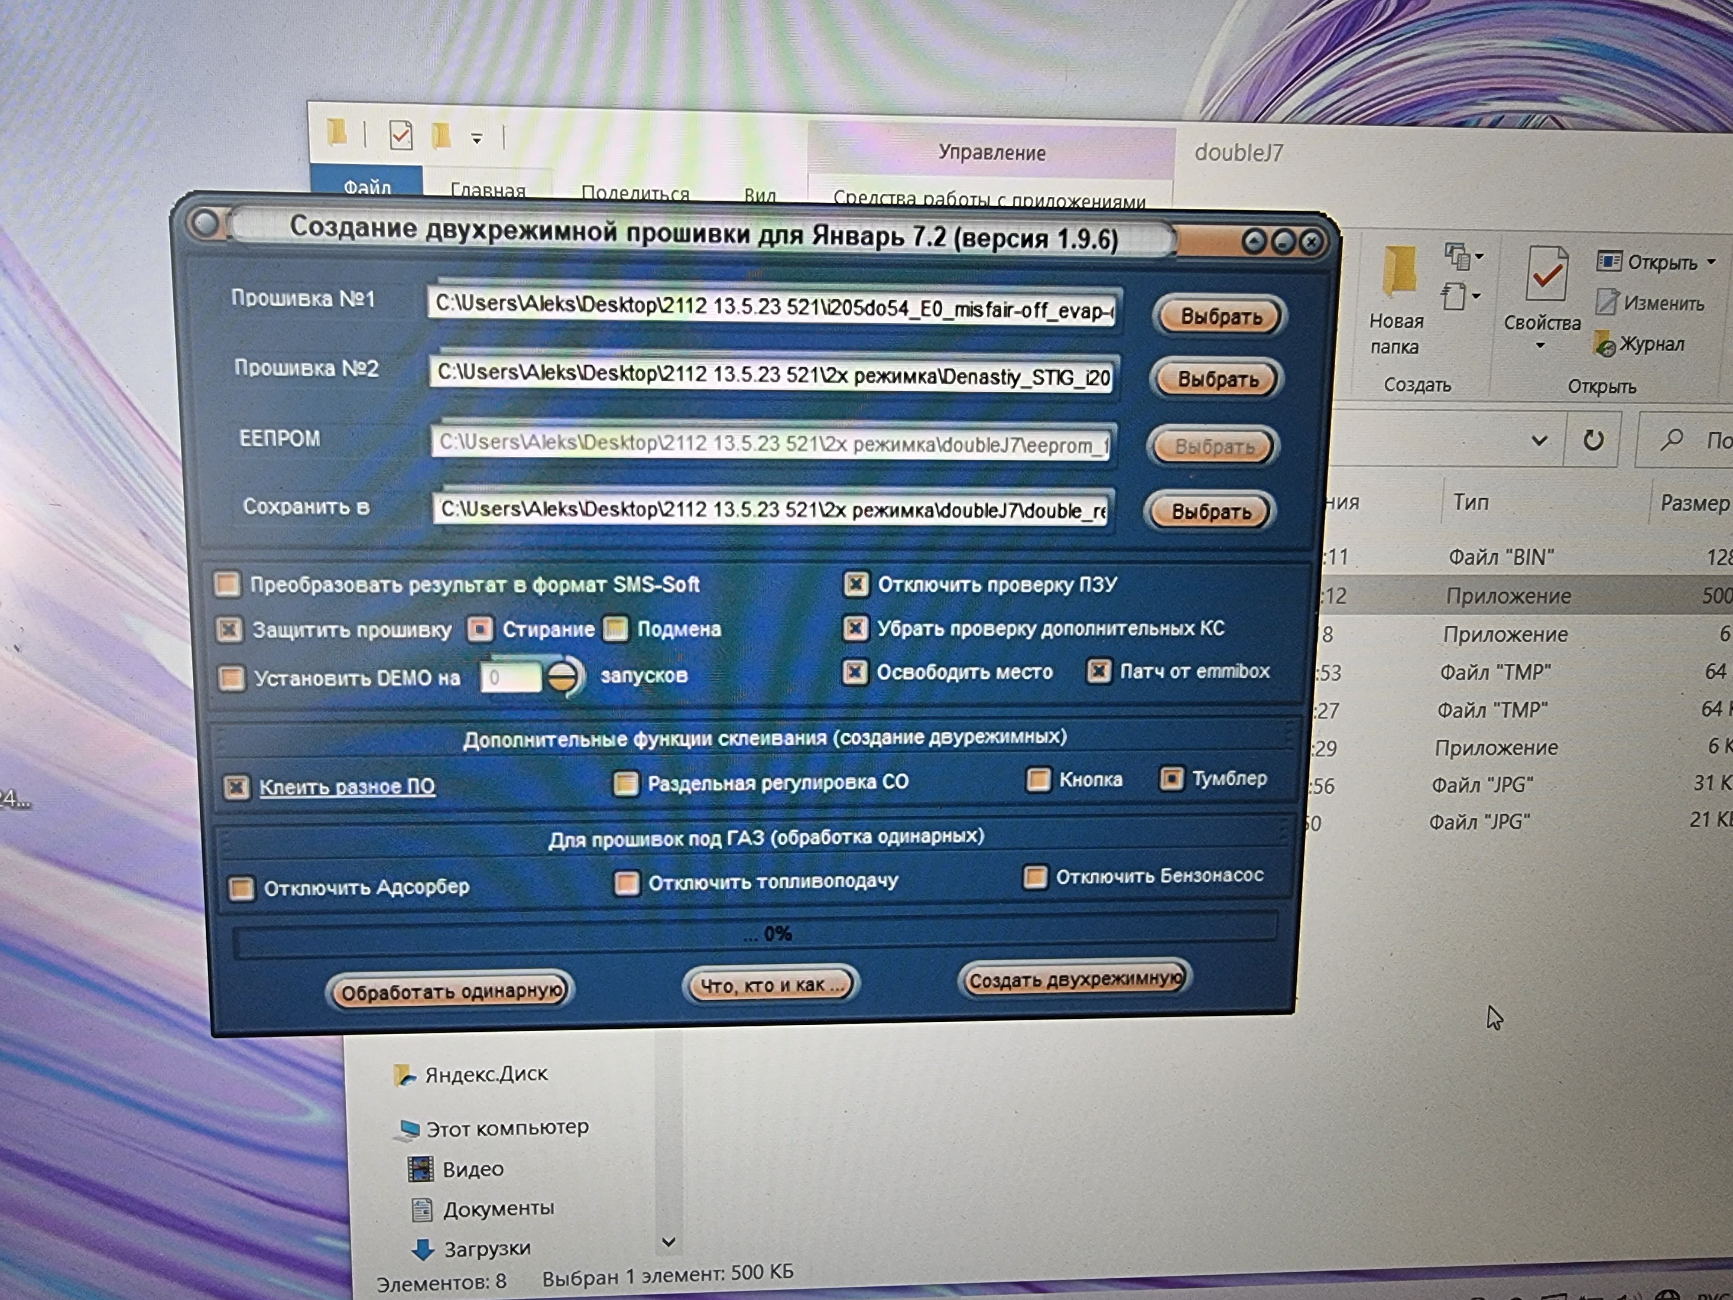Open the 'Управление' contextual tab

[x=991, y=153]
